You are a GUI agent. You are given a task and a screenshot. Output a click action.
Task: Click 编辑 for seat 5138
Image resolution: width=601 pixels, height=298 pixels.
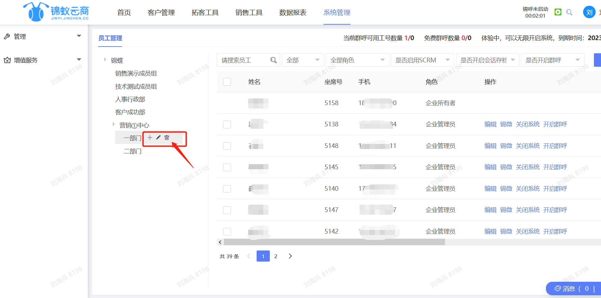[x=490, y=124]
